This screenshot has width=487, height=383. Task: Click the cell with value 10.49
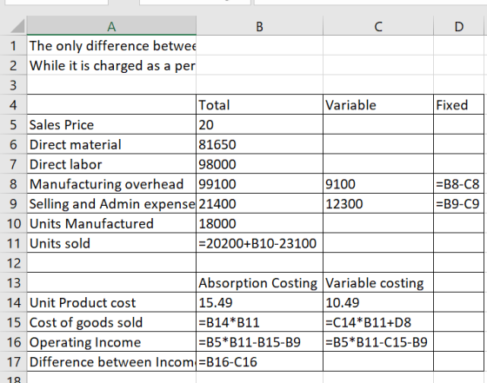click(378, 303)
